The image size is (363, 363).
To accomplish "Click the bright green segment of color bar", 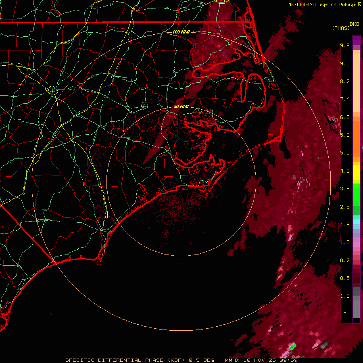I will (x=356, y=195).
